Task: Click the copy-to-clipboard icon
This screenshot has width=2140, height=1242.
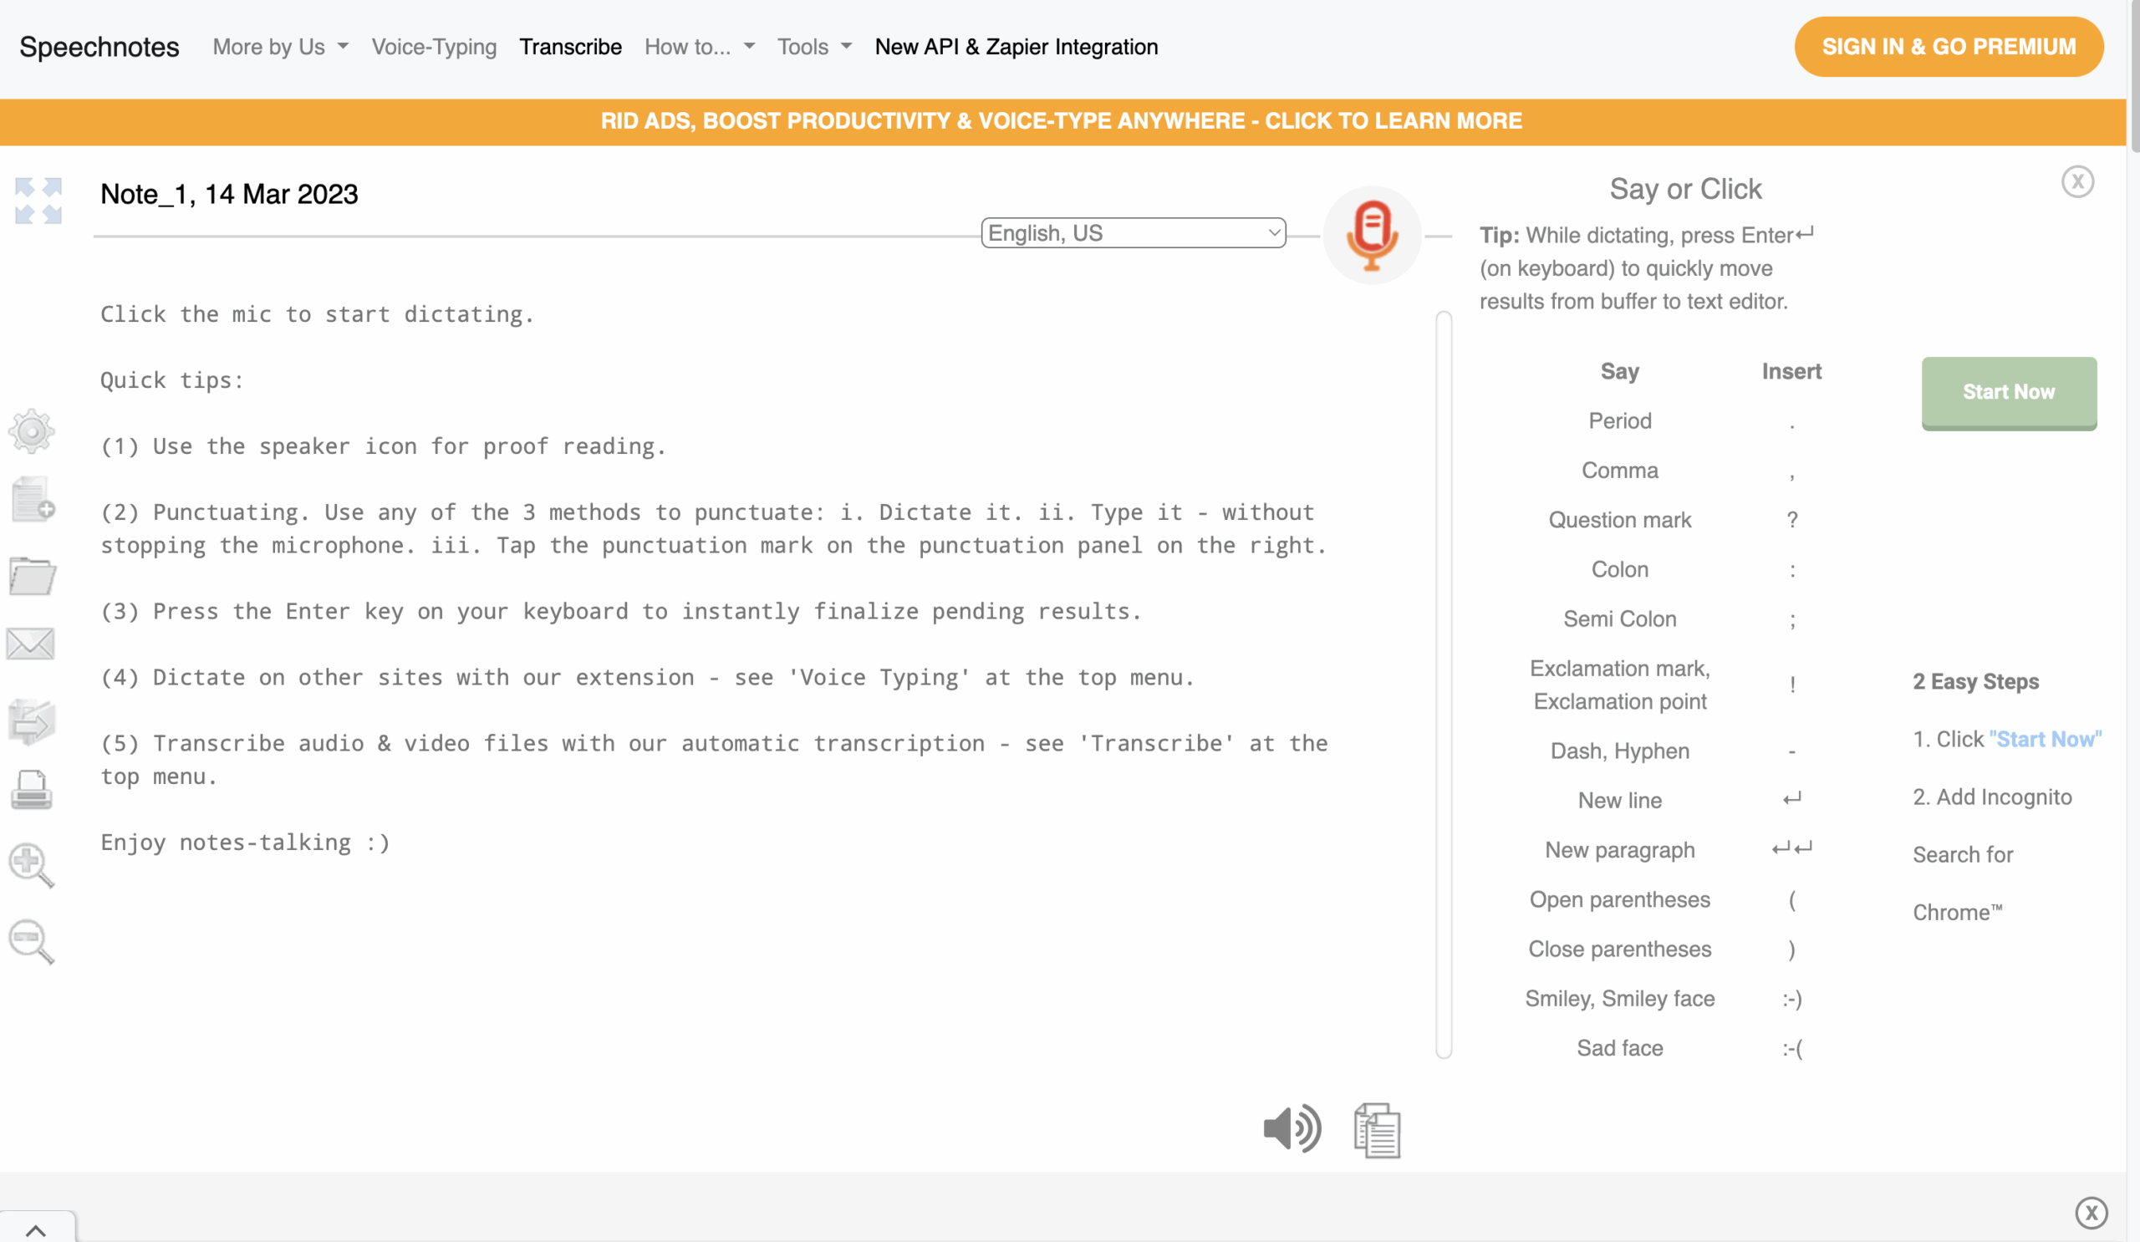Action: click(x=1377, y=1130)
